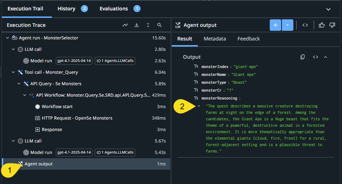342x184 pixels.
Task: Collapse the API Workflow node
Action: pyautogui.click(x=25, y=95)
